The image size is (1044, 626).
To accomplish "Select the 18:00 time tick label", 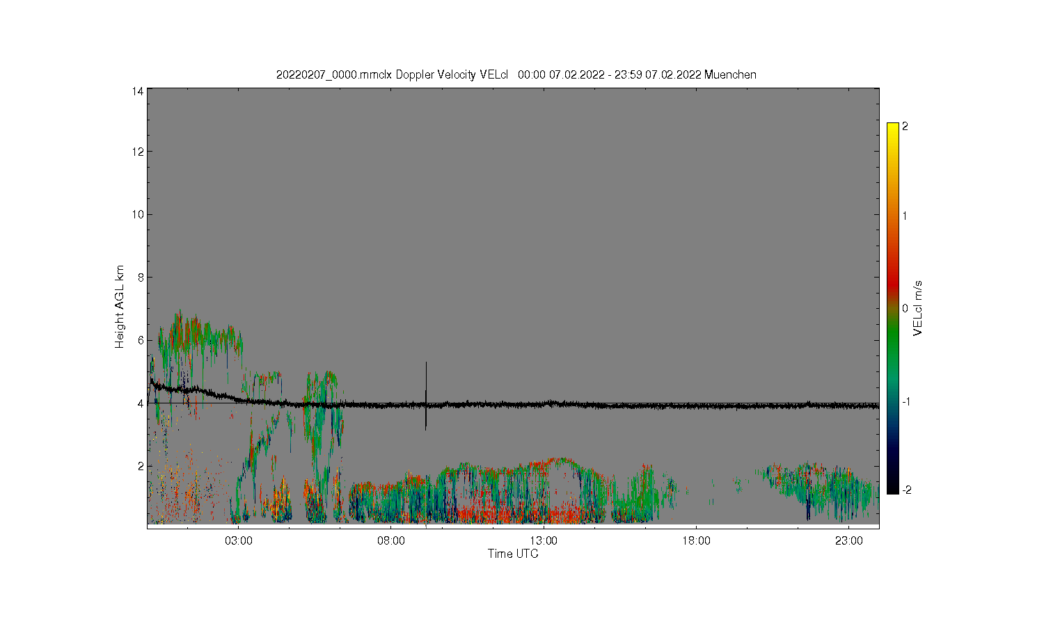I will pyautogui.click(x=696, y=540).
